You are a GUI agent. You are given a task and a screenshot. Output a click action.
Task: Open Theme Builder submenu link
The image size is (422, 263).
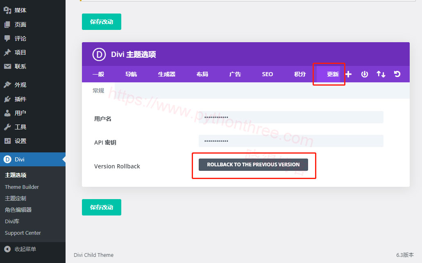coord(22,187)
